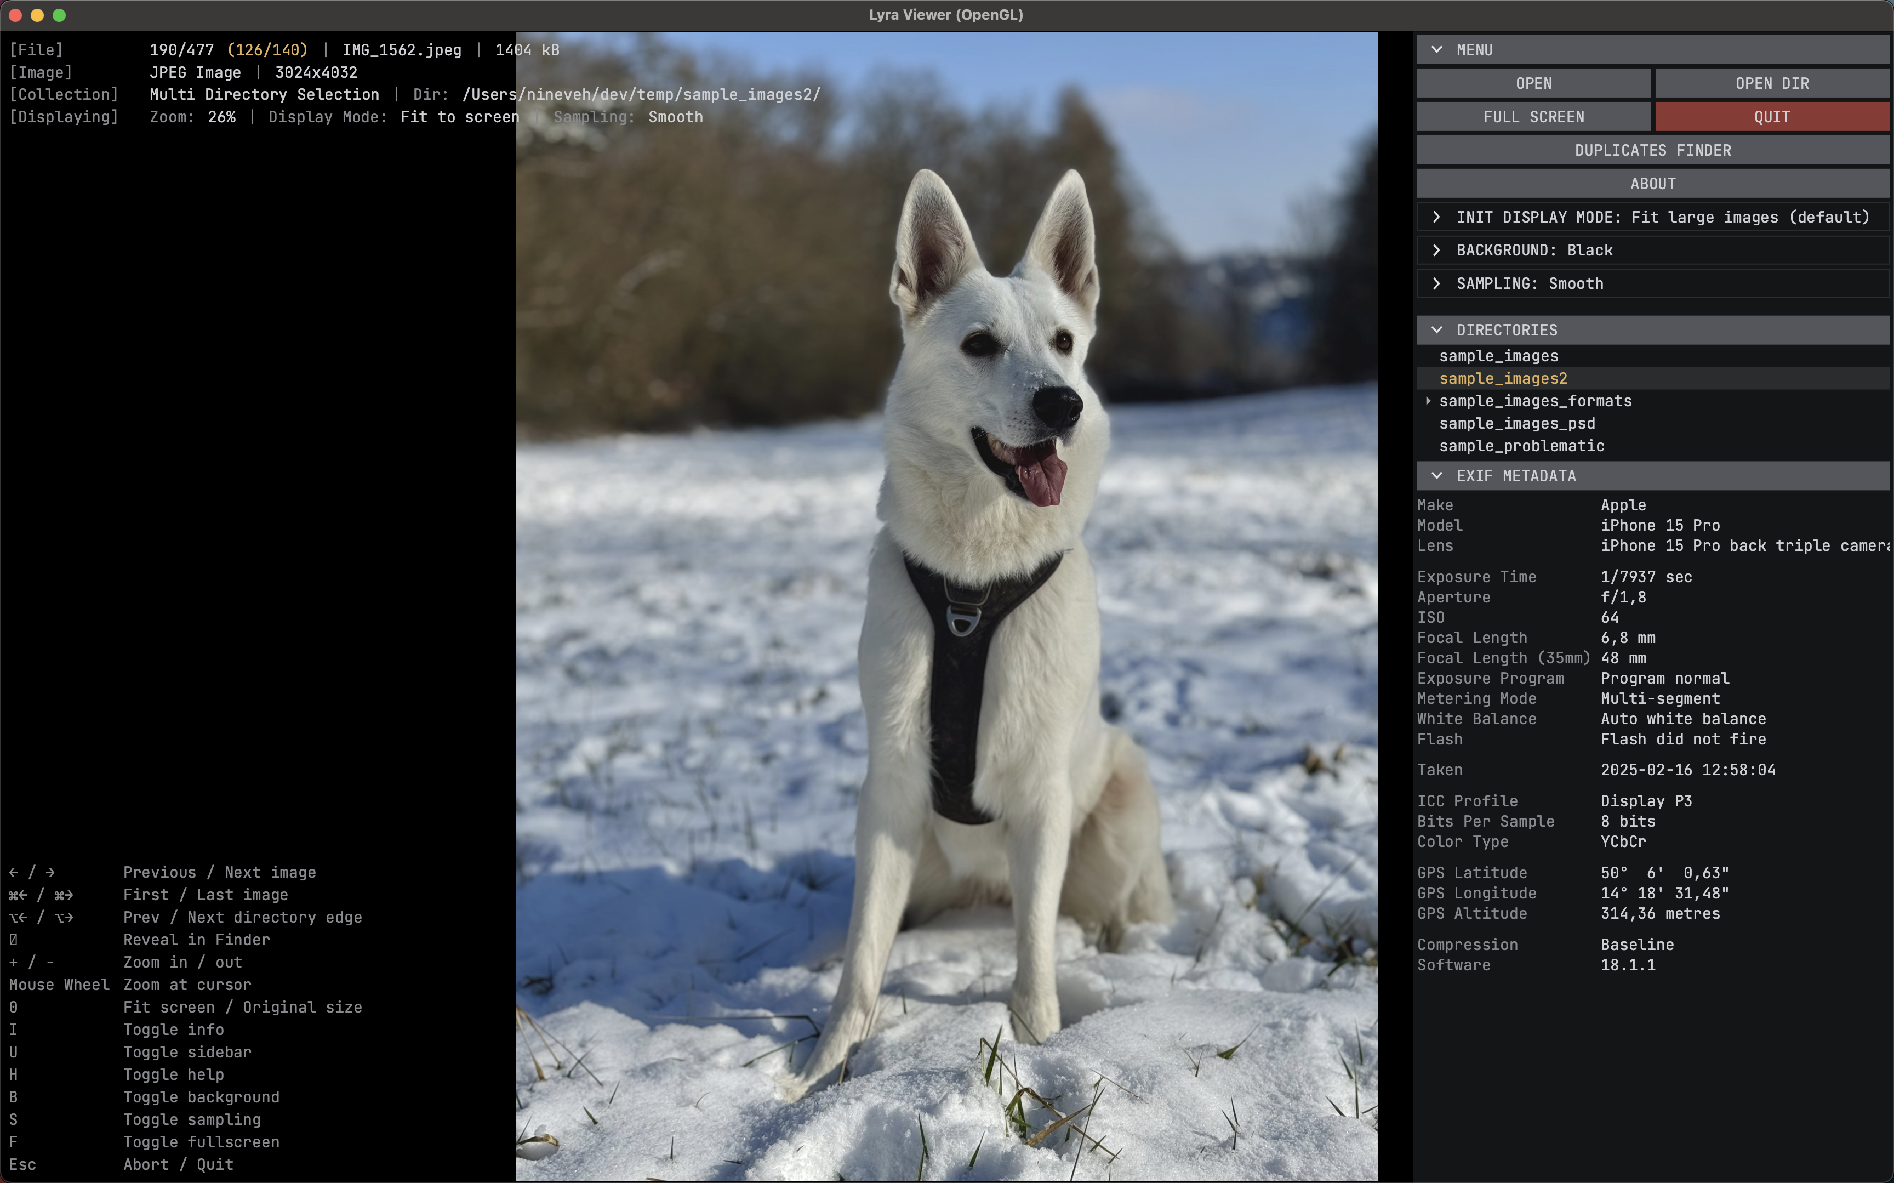1894x1183 pixels.
Task: Click the macOS green zoom window button
Action: tap(59, 15)
